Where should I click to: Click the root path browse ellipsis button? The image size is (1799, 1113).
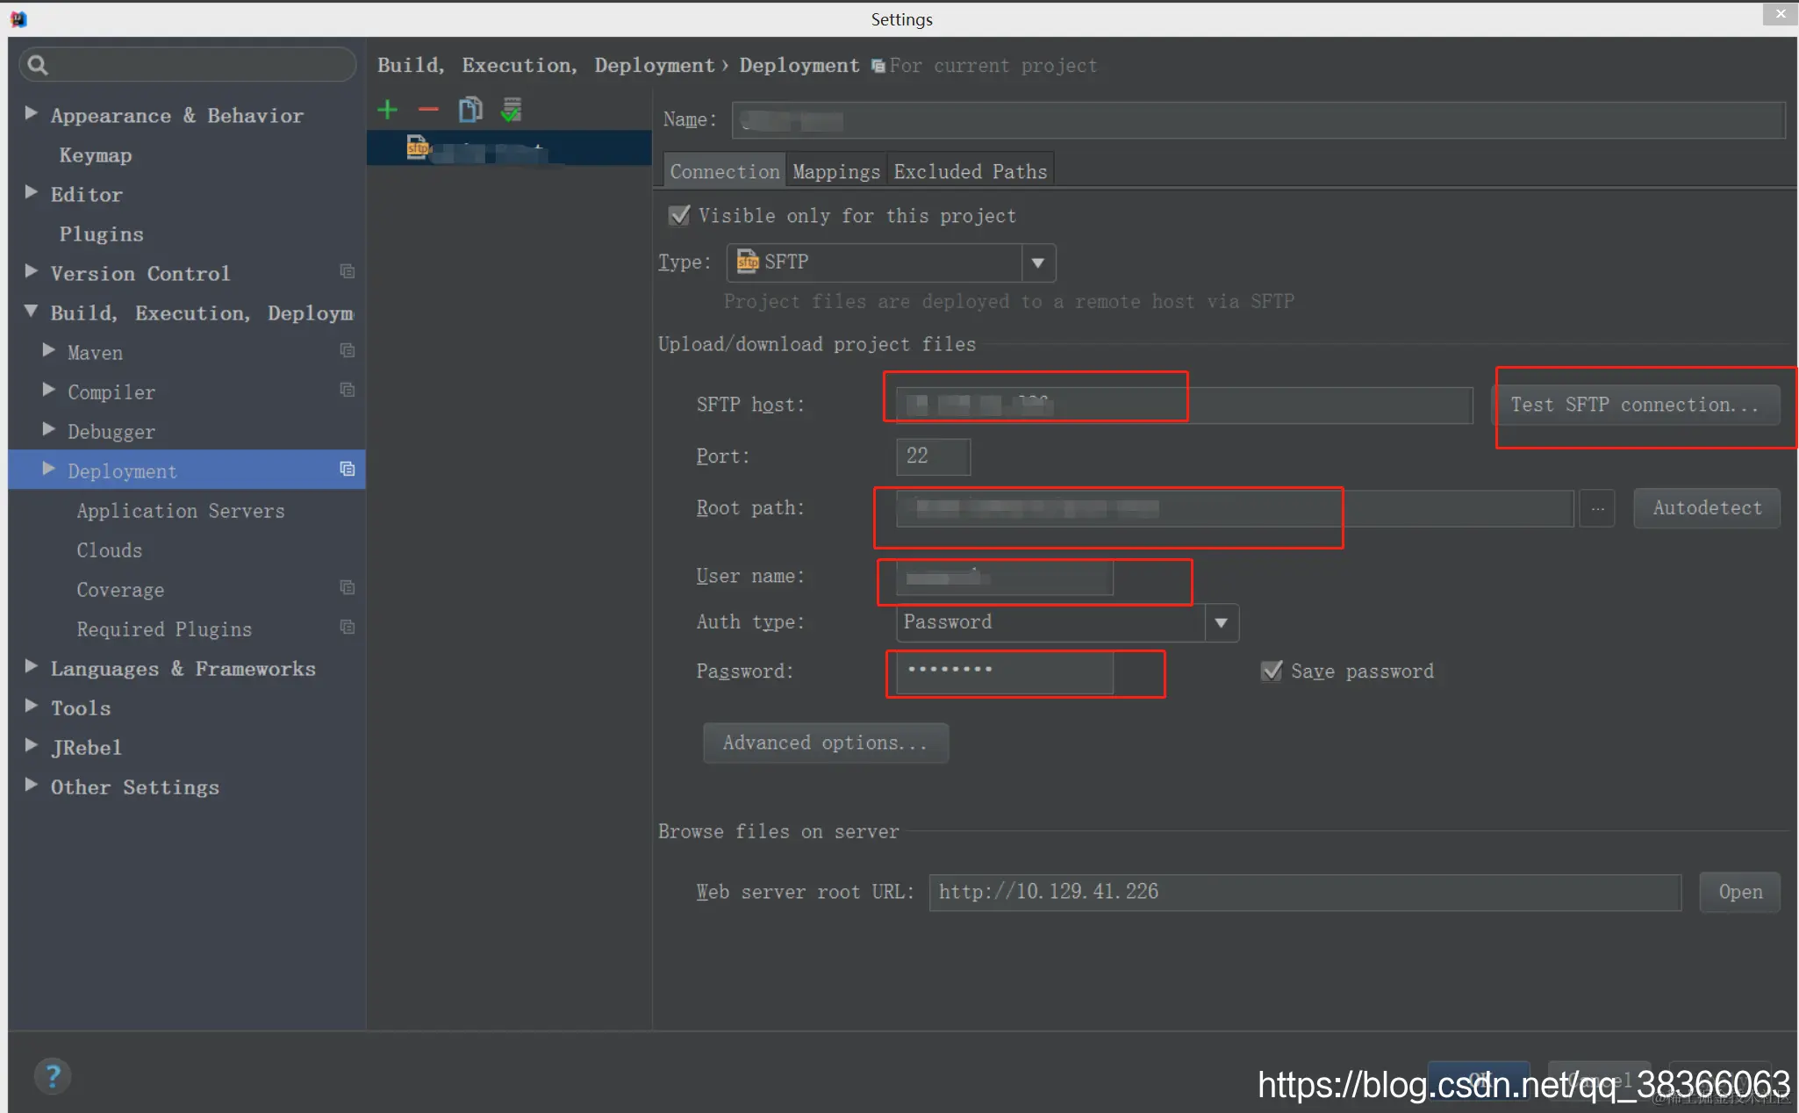(x=1597, y=508)
